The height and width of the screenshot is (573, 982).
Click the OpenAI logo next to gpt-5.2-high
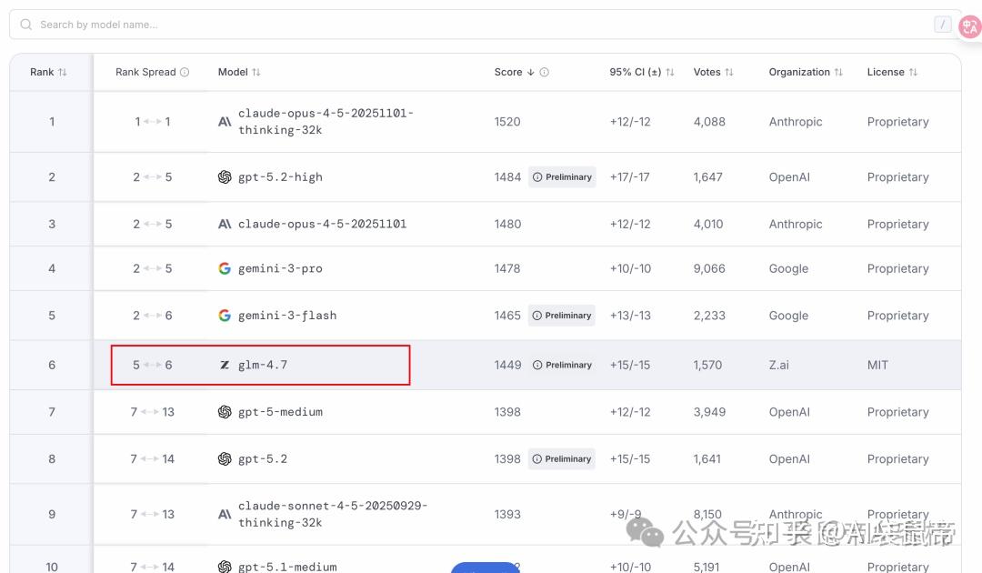tap(225, 177)
